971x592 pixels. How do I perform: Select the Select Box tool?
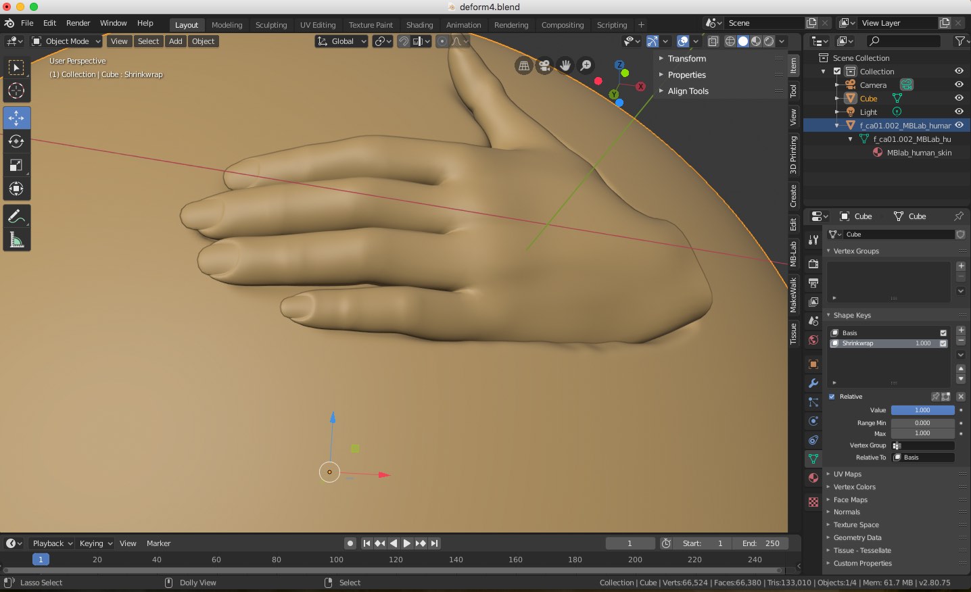tap(16, 67)
